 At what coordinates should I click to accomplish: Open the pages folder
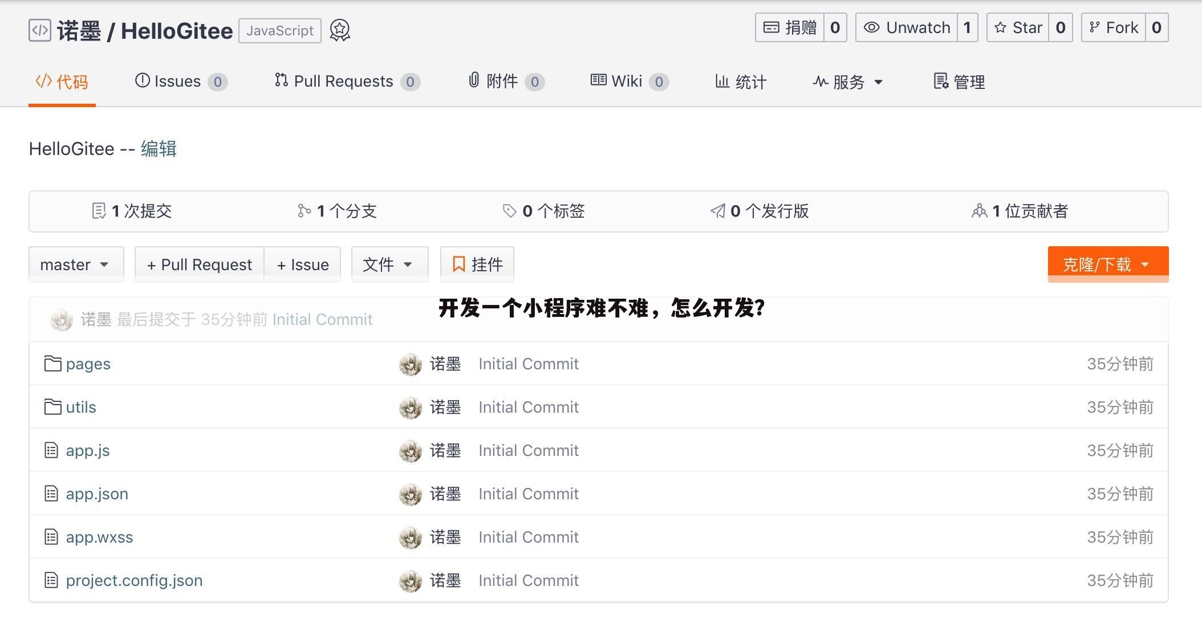point(88,364)
